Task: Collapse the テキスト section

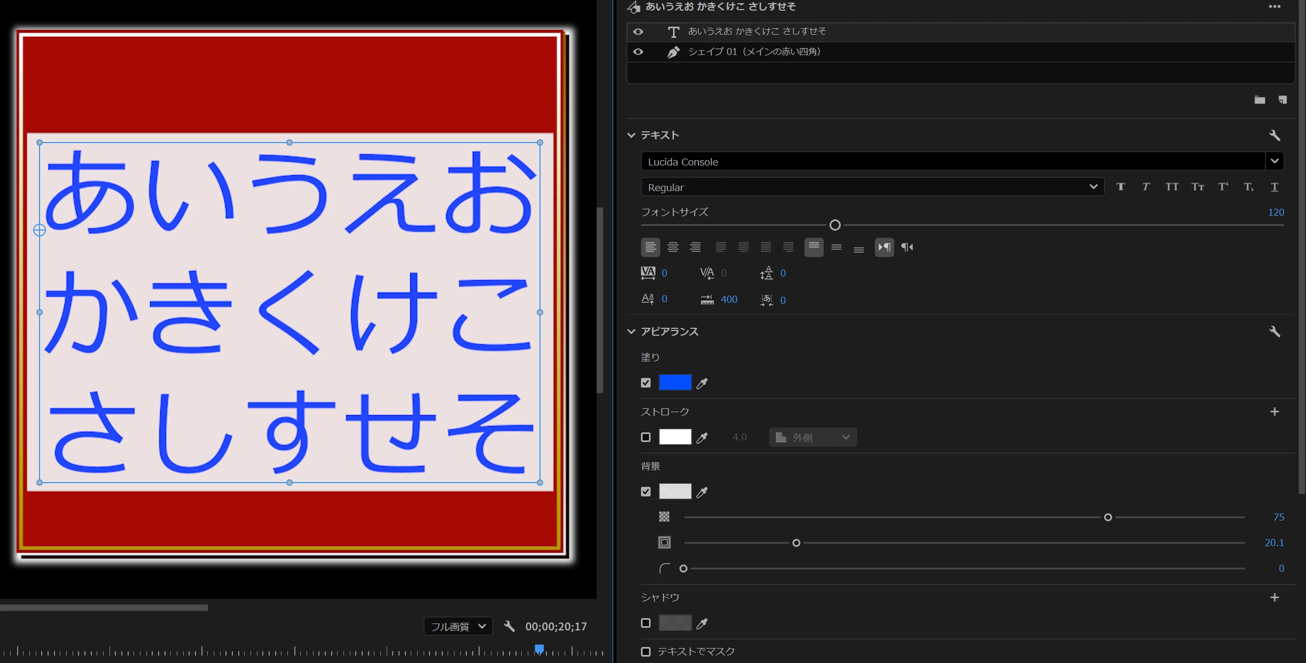Action: (631, 135)
